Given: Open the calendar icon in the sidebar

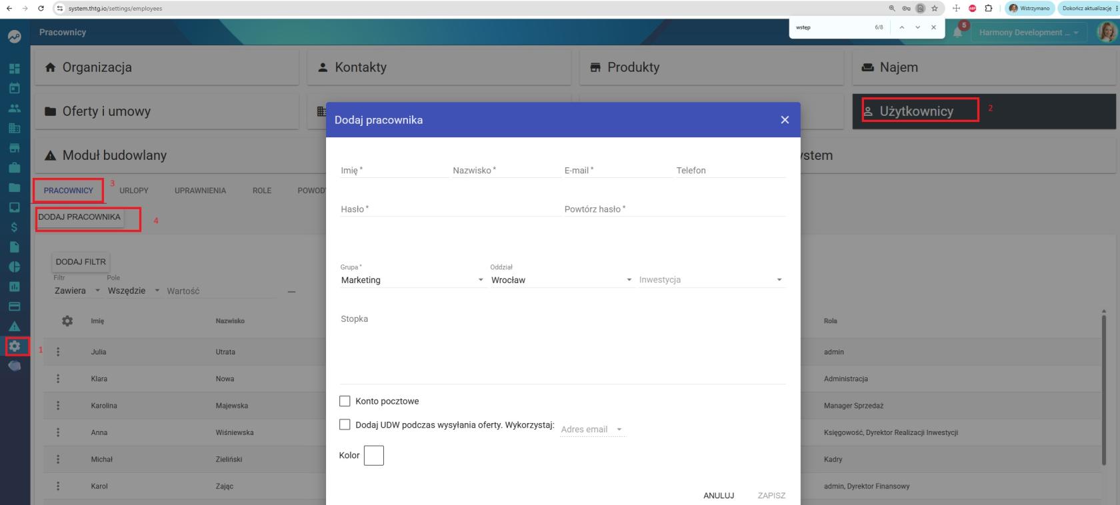Looking at the screenshot, I should (x=14, y=88).
